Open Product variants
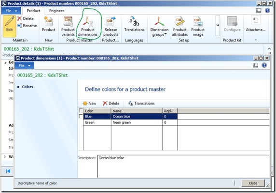The width and height of the screenshot is (276, 193). point(68,26)
